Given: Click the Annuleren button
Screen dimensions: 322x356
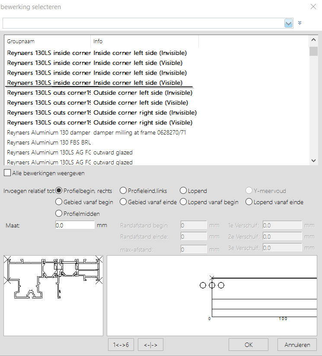Looking at the screenshot, I should (297, 345).
